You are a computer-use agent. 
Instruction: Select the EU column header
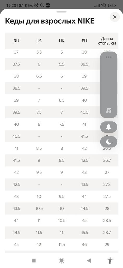[84, 41]
